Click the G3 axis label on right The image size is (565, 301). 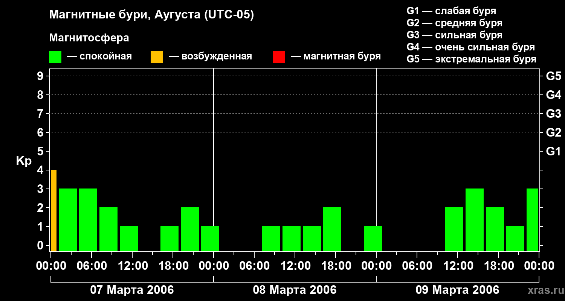(553, 114)
